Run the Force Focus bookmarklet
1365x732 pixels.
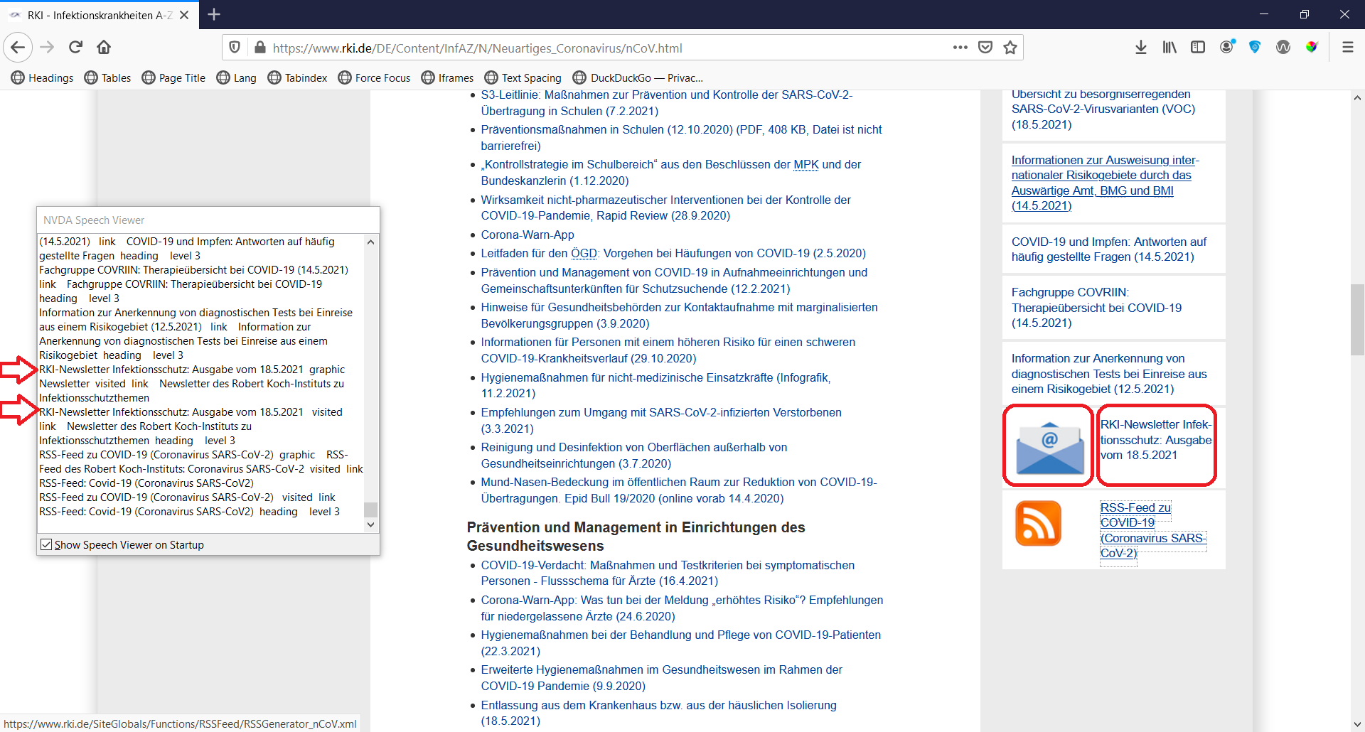374,77
